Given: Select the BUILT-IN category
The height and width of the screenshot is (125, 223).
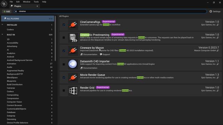Looking at the screenshot, I should coord(28,35).
